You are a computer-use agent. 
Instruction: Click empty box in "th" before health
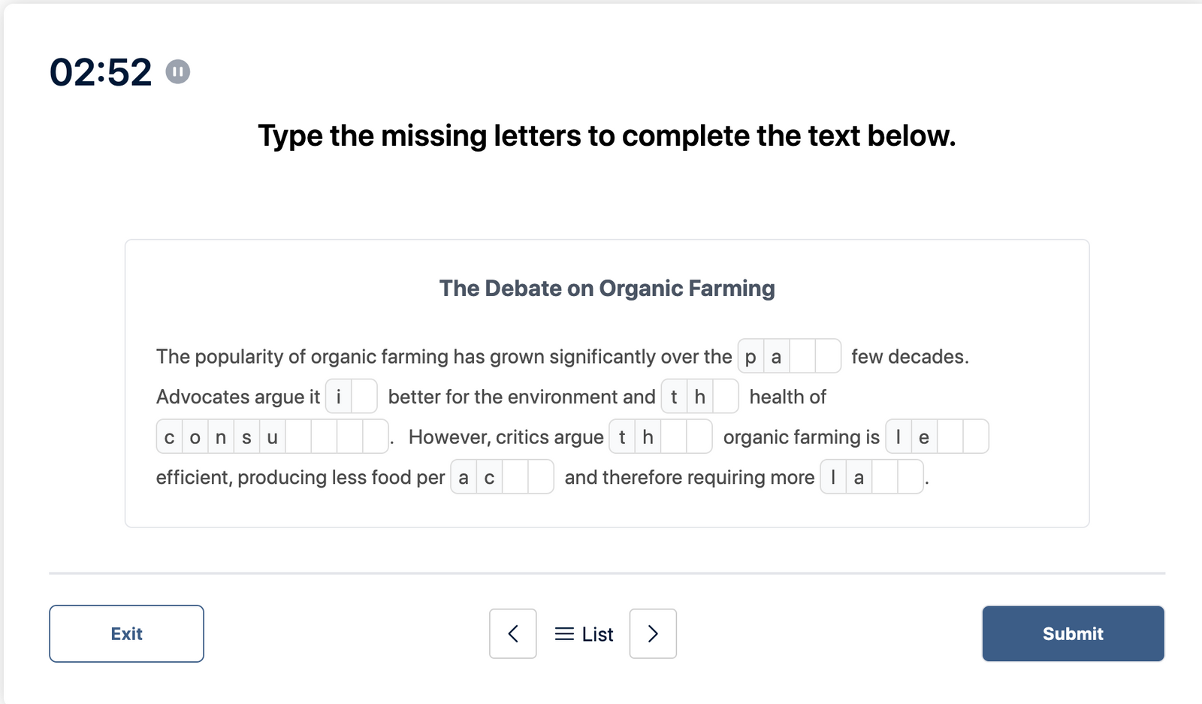(725, 397)
